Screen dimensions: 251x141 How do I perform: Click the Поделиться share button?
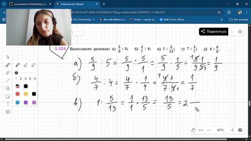tap(213, 31)
